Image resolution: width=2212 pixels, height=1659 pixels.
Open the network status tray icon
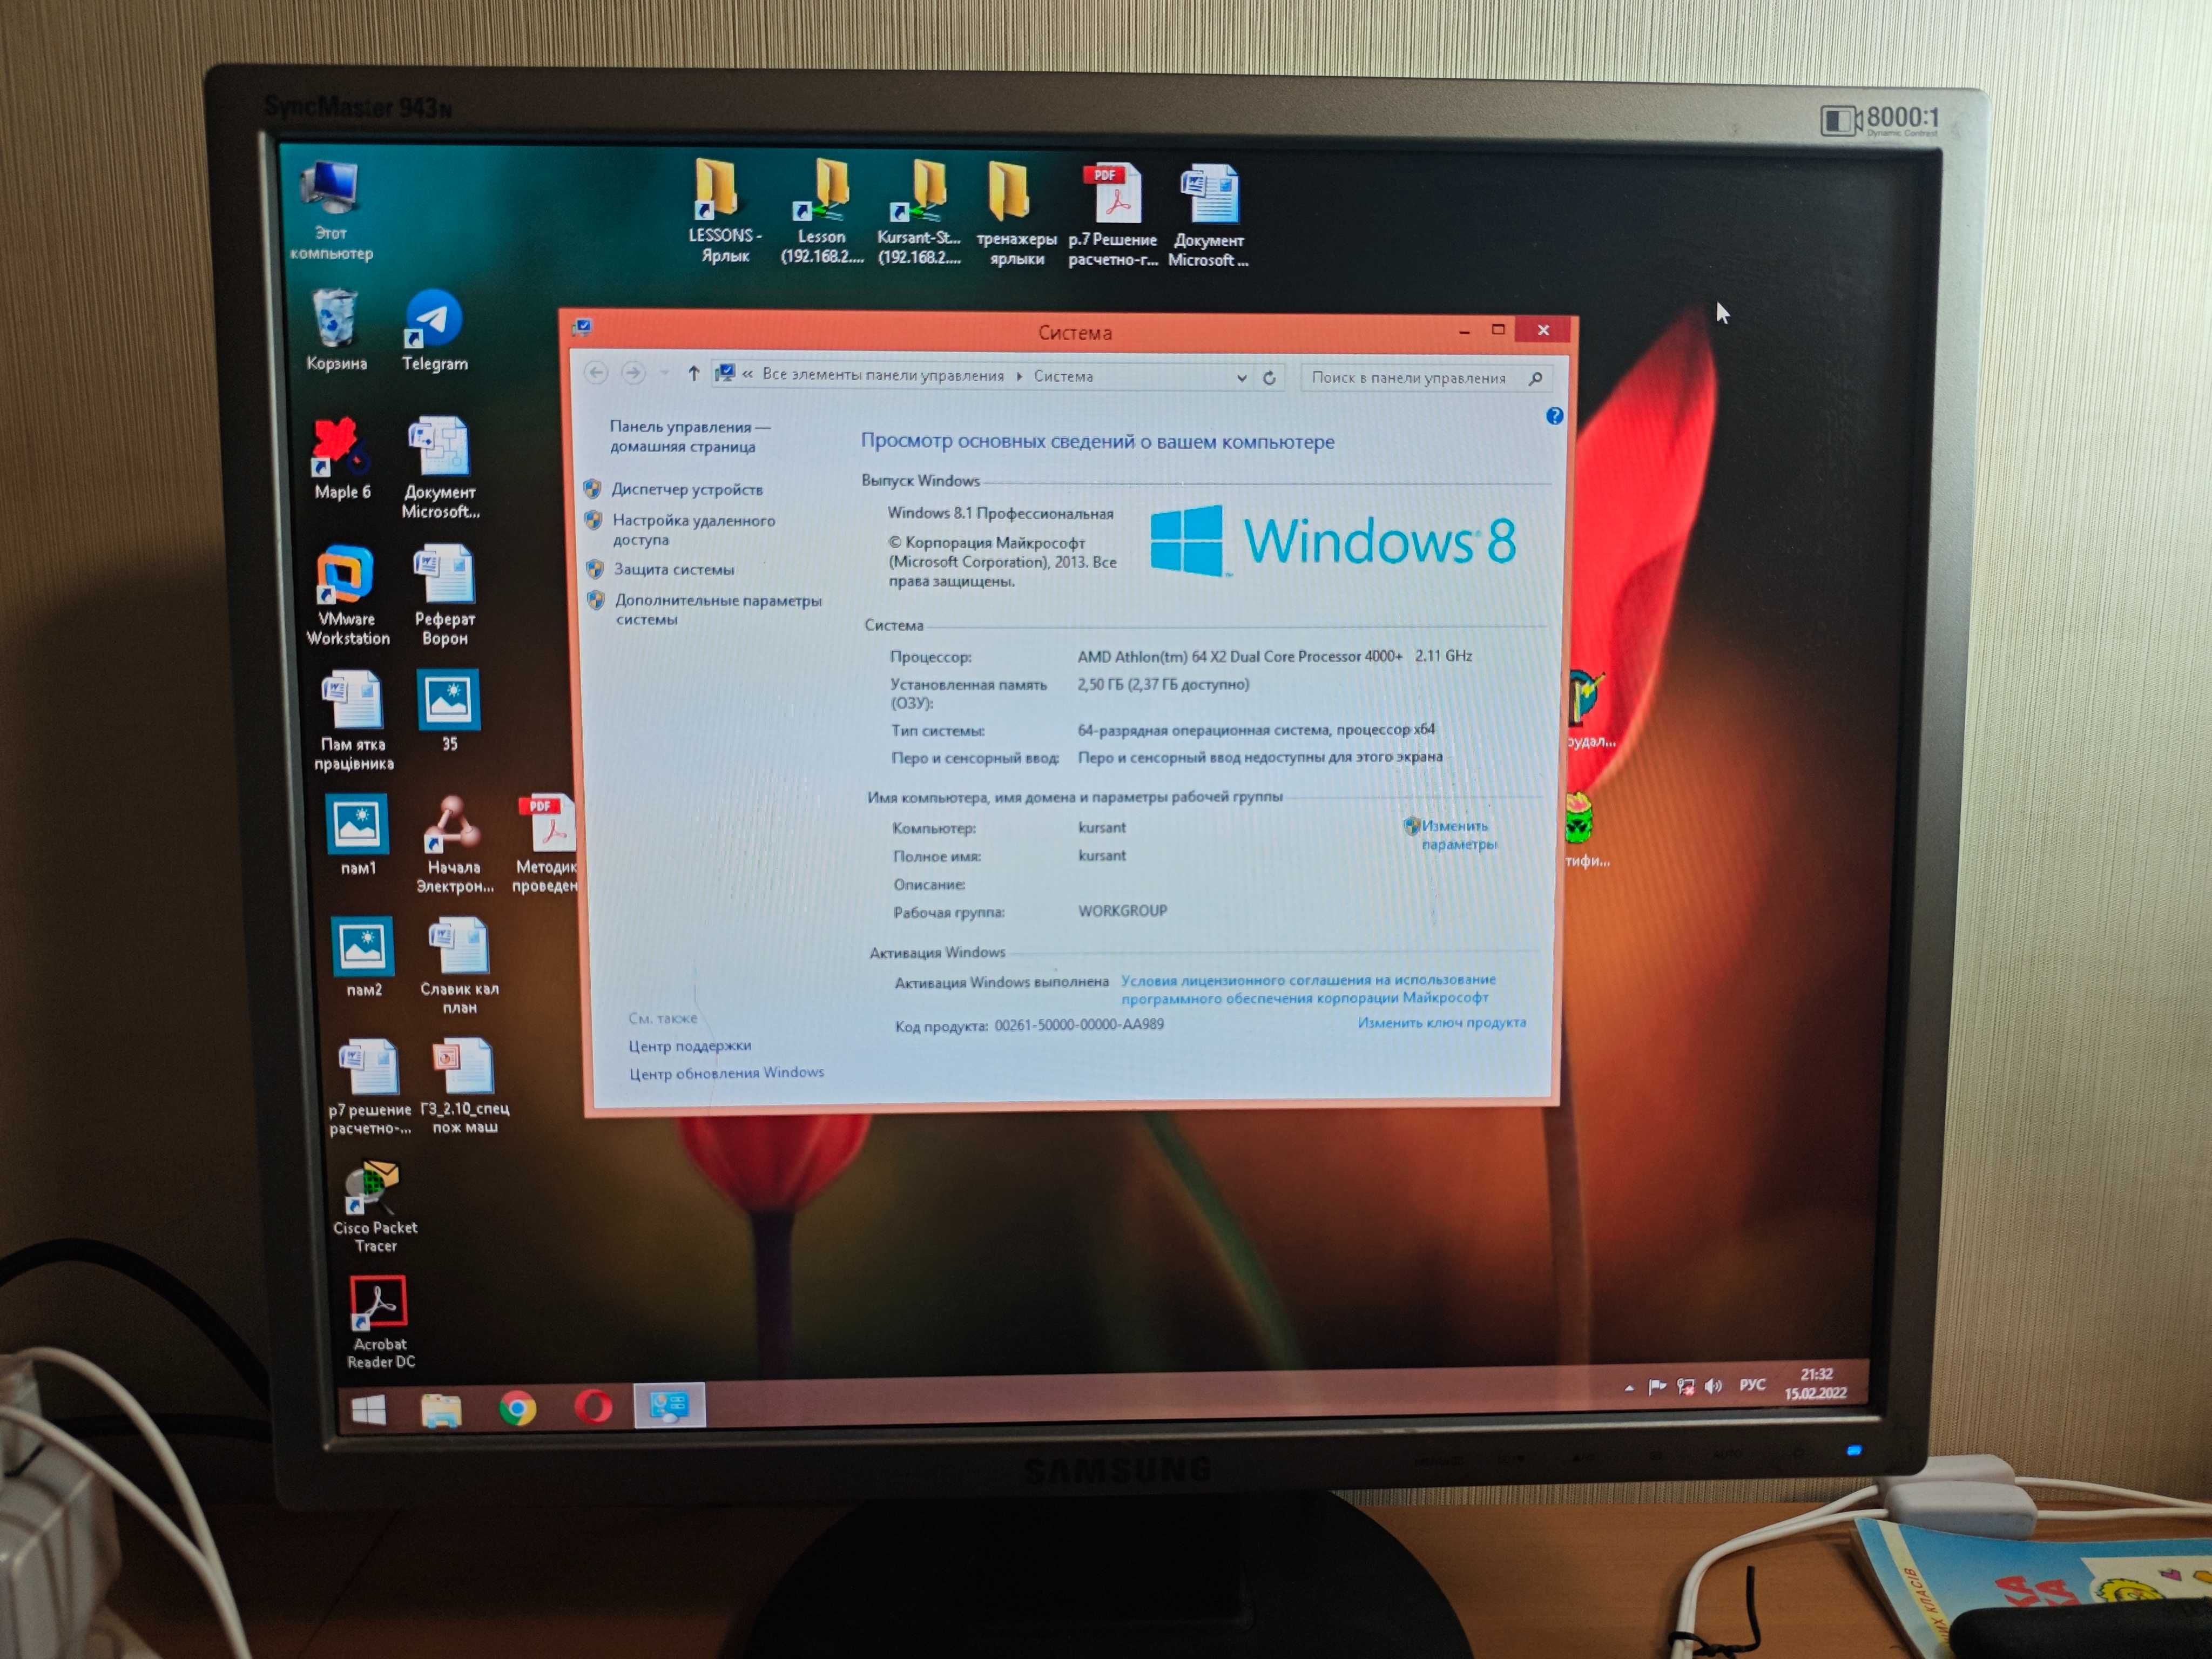pos(1686,1387)
